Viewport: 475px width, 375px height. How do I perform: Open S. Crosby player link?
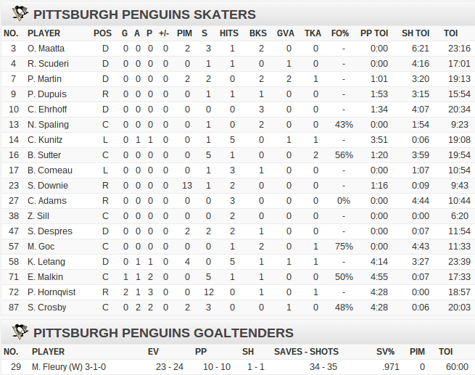[47, 308]
